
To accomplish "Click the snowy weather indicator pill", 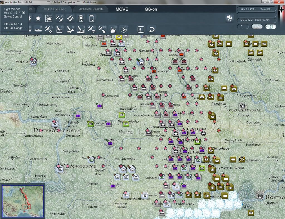I will coord(257,26).
